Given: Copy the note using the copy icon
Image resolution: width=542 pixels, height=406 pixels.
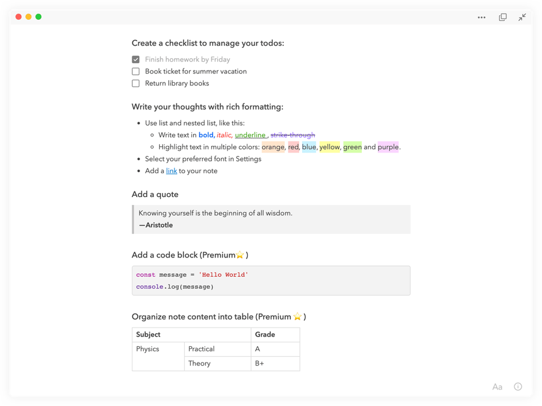Looking at the screenshot, I should 502,17.
